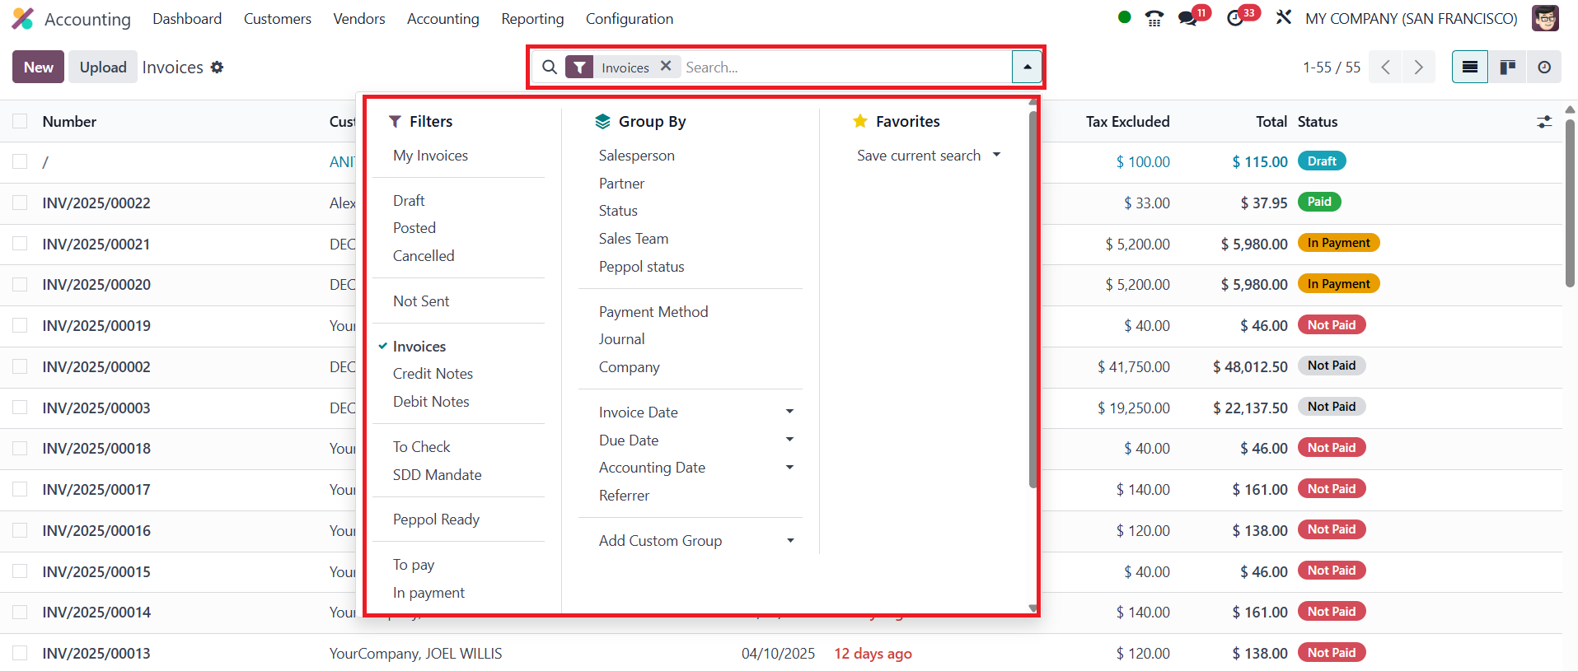
Task: Tick the select-all checkbox in the header
Action: pos(20,122)
